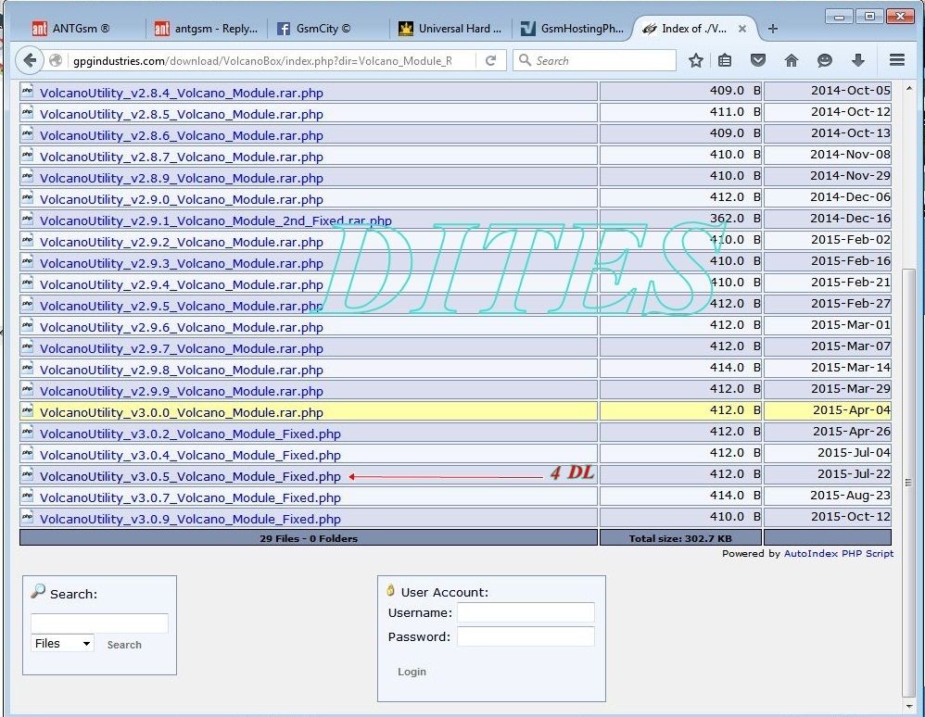Image resolution: width=925 pixels, height=717 pixels.
Task: Click the file icon beside VolcanoUtility_v2.8.7
Action: pos(27,155)
